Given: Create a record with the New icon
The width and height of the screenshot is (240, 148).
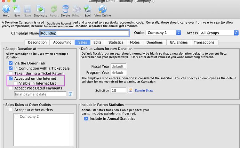Looking at the screenshot, I should pyautogui.click(x=17, y=9).
